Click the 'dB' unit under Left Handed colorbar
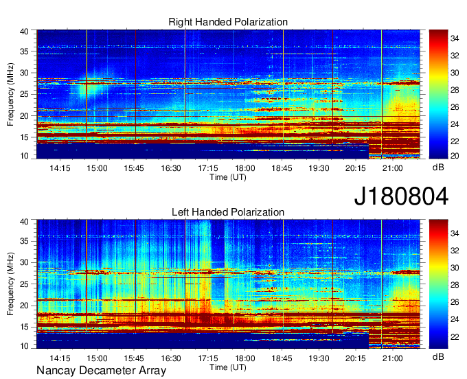This screenshot has height=379, width=467. pyautogui.click(x=438, y=356)
